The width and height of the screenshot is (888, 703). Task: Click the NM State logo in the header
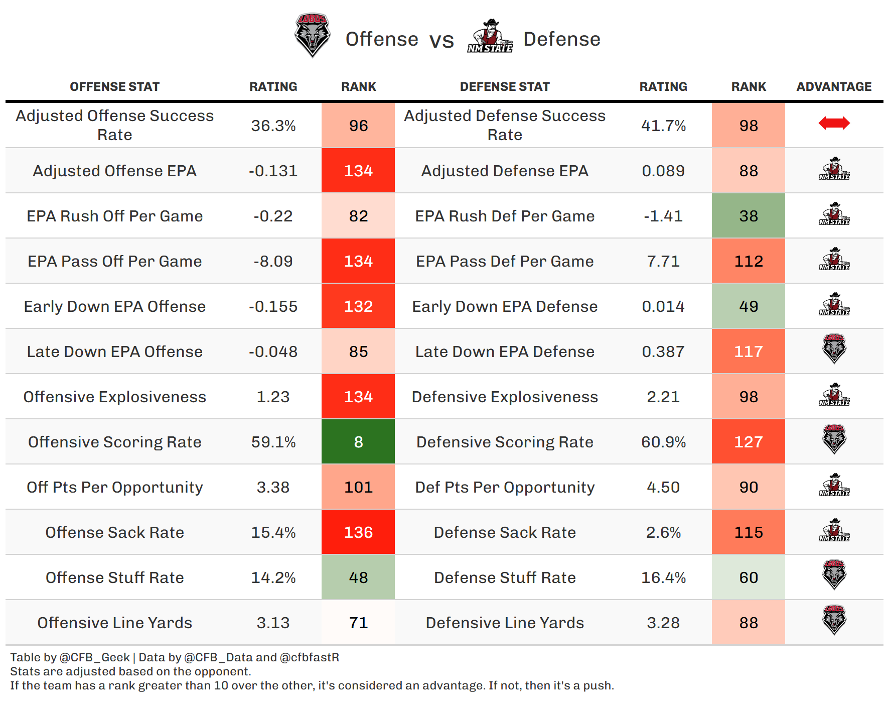[490, 36]
